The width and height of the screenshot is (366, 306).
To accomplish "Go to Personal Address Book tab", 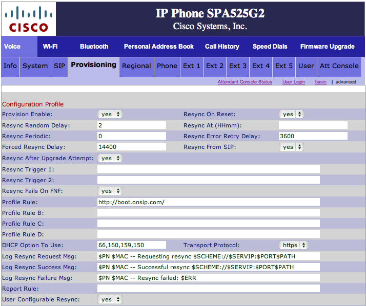I will [159, 47].
